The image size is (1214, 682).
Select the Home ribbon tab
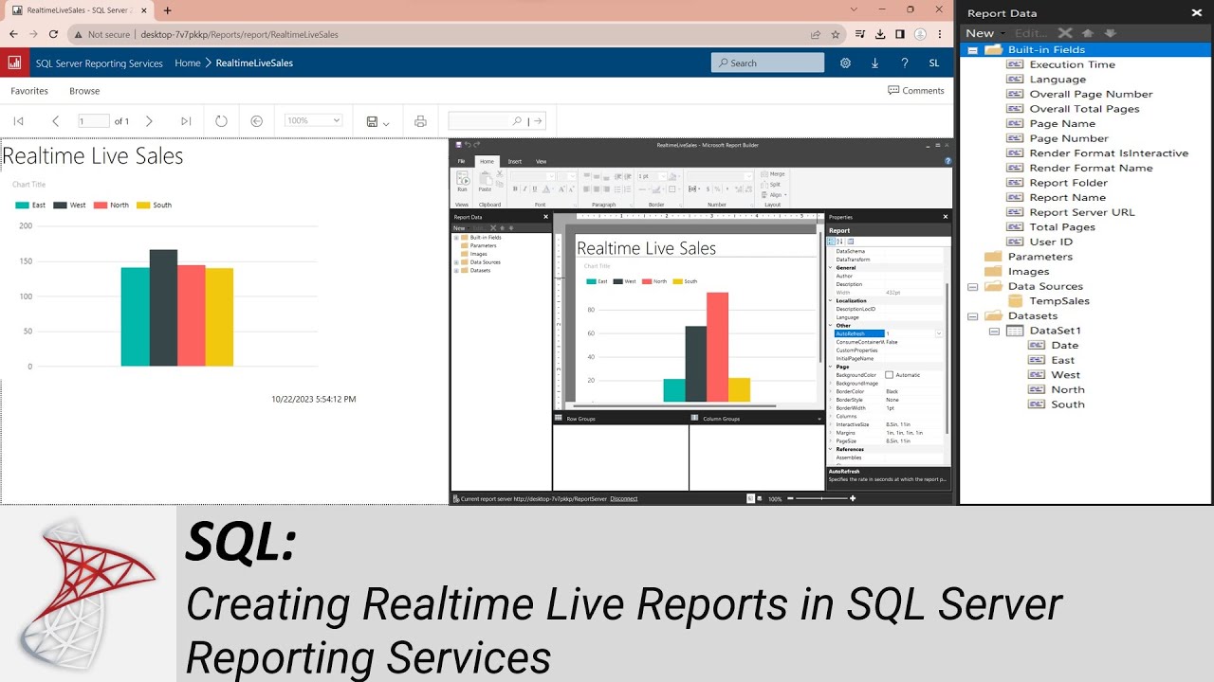(x=487, y=161)
